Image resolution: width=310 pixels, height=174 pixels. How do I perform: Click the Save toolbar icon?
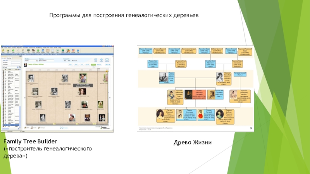tap(8, 51)
